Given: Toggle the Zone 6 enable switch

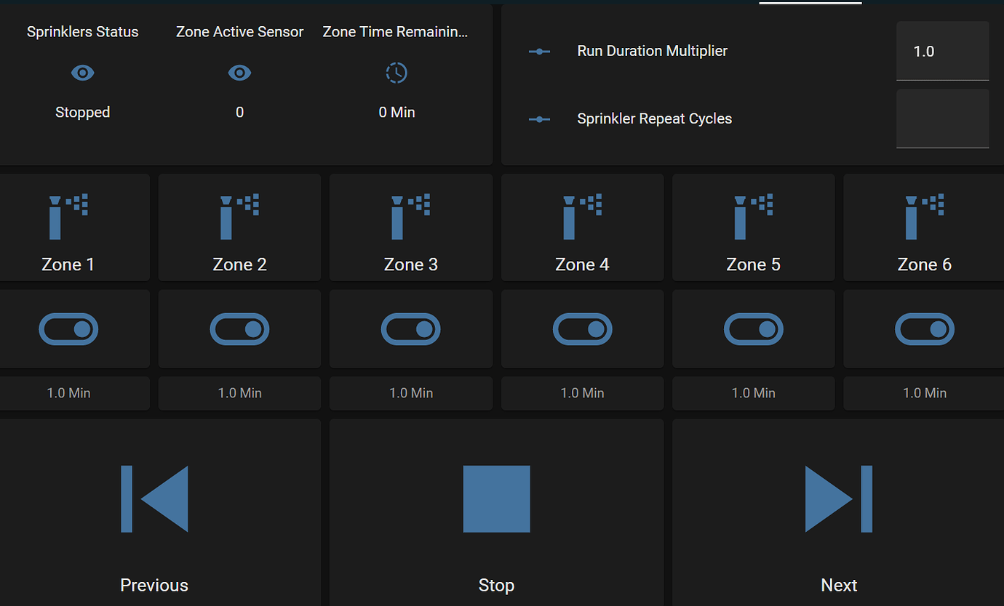Looking at the screenshot, I should tap(924, 329).
